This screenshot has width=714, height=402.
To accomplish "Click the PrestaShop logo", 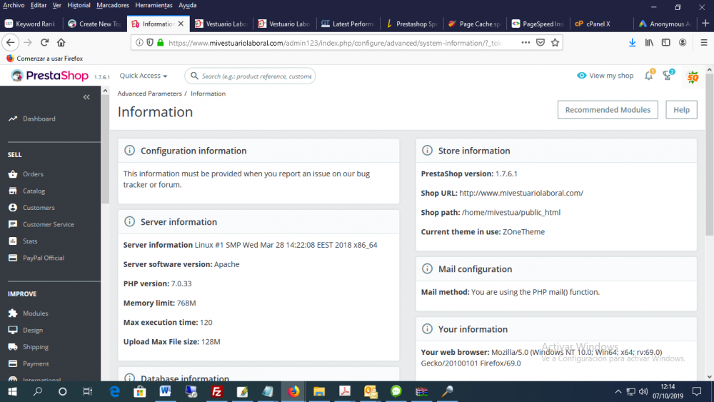I will pos(49,76).
